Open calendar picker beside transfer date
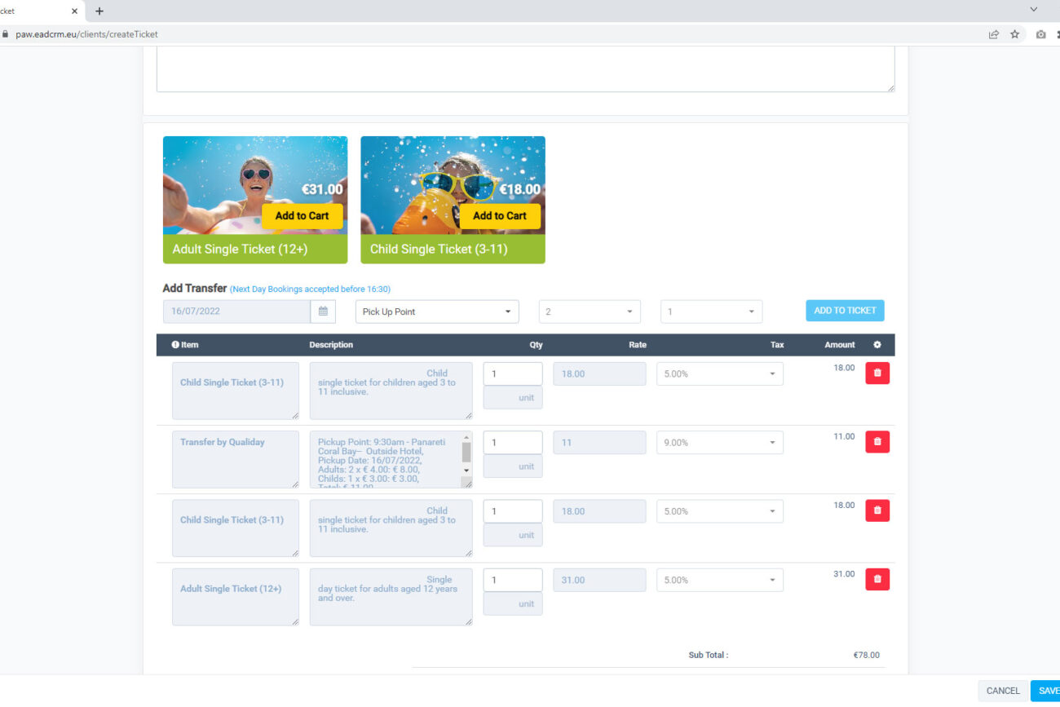 click(x=323, y=312)
